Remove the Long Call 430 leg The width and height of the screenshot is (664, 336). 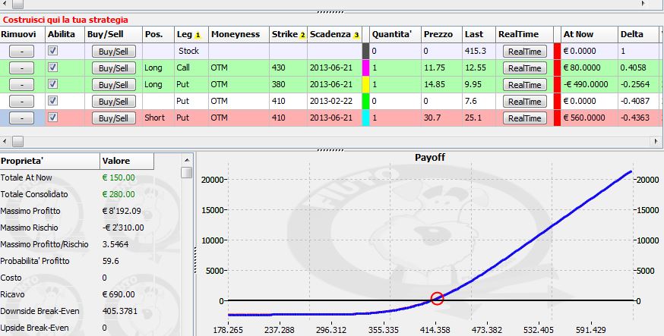(x=21, y=68)
